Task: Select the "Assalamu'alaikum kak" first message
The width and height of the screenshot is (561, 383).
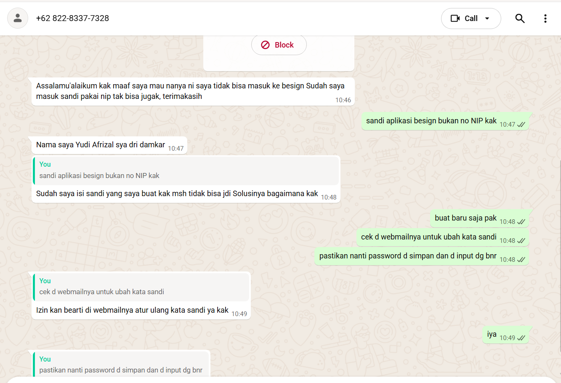Action: pyautogui.click(x=190, y=91)
